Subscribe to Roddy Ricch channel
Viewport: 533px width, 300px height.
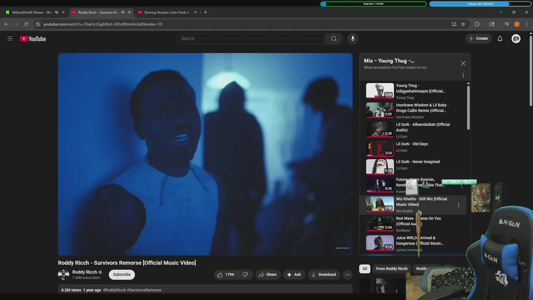tap(122, 275)
